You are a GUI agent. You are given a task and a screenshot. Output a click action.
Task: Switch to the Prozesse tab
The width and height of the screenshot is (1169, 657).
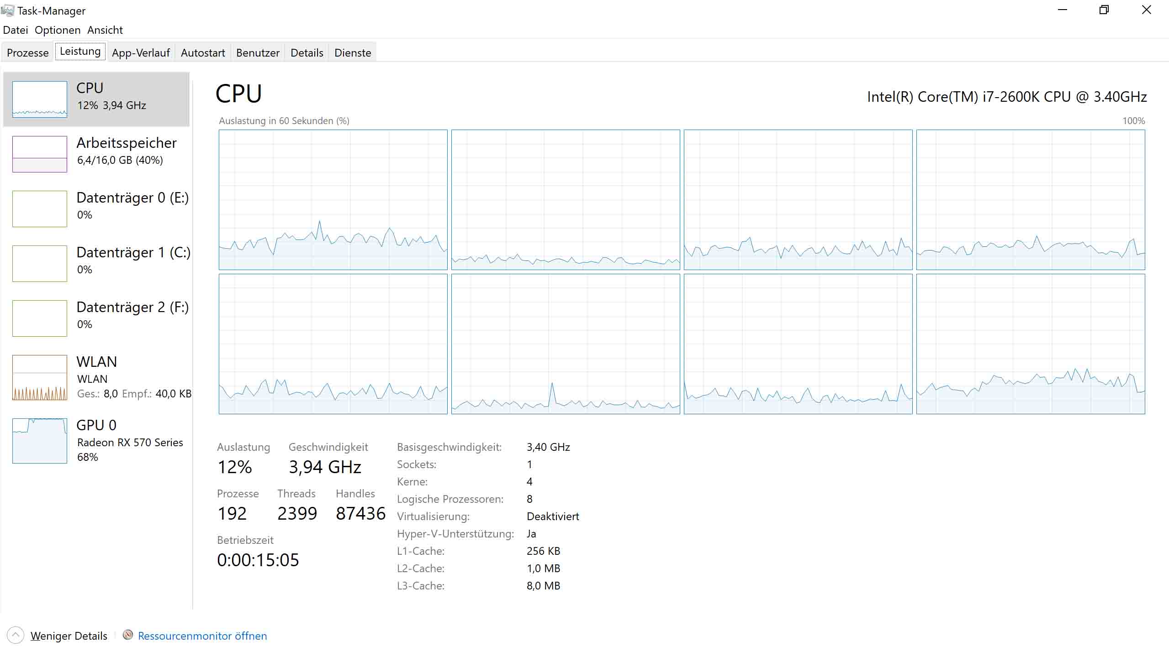tap(28, 53)
